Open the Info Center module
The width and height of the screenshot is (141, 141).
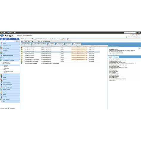pos(10,75)
